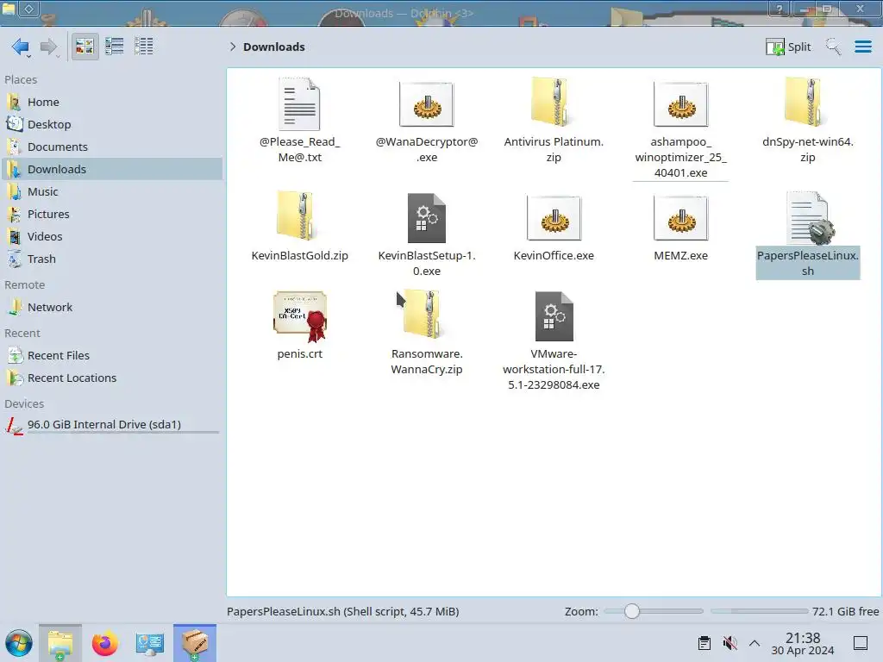Image resolution: width=883 pixels, height=662 pixels.
Task: Select 96.0 GiB Internal Drive (sda1)
Action: [111, 425]
